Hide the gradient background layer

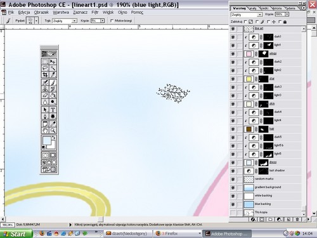(x=233, y=187)
